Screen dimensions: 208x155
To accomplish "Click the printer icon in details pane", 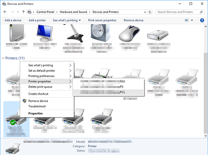I will 12,149.
